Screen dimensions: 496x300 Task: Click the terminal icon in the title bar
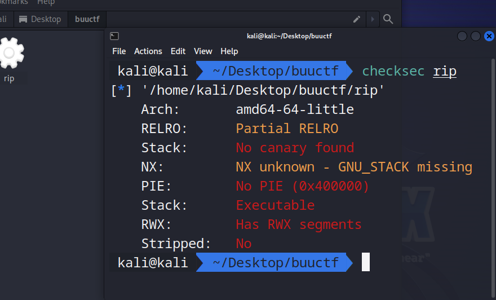pos(114,36)
